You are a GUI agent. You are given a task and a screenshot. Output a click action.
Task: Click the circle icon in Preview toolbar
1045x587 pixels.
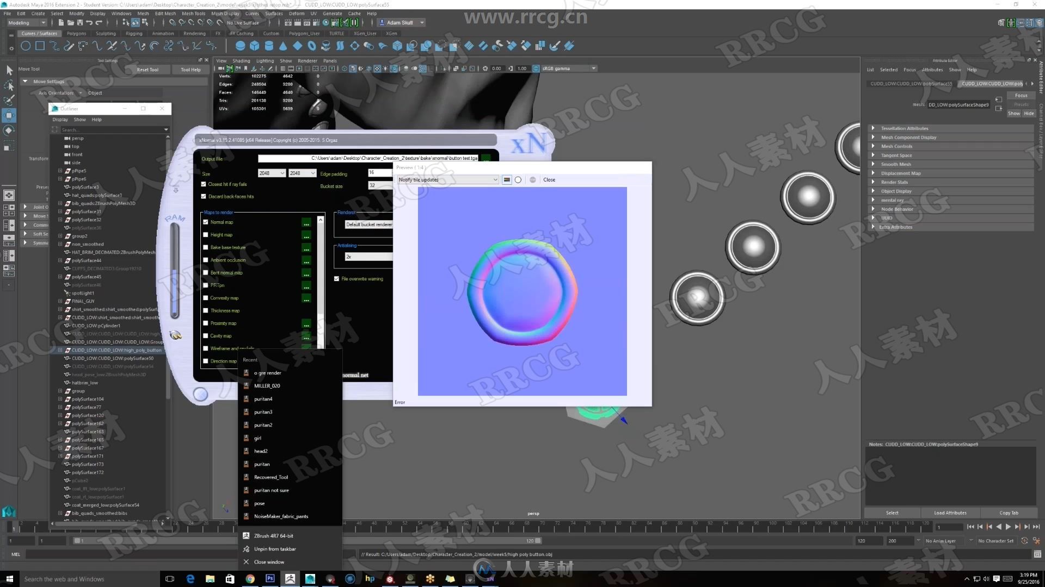pos(518,180)
